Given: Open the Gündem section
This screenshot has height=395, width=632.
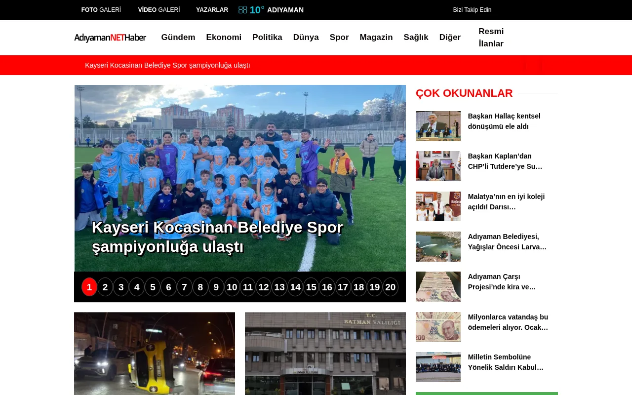Looking at the screenshot, I should 178,37.
